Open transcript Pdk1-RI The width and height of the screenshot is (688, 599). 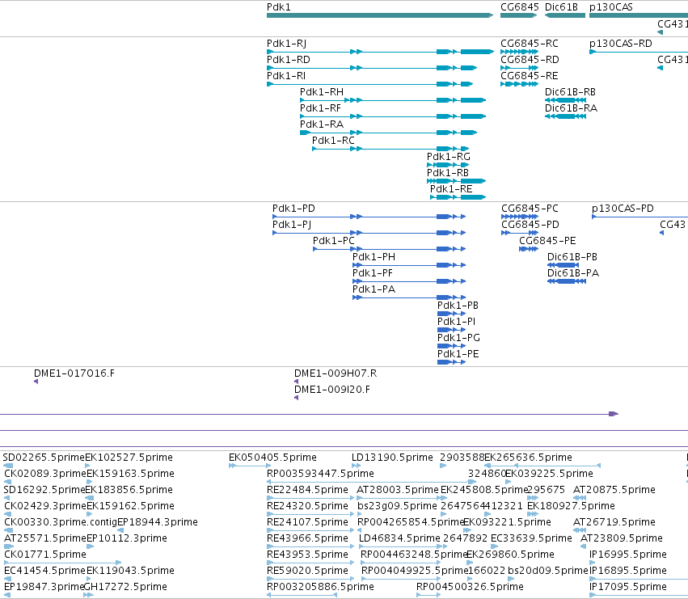coord(286,76)
